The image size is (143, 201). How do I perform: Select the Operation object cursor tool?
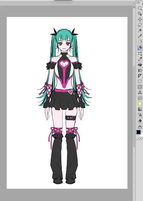click(140, 14)
